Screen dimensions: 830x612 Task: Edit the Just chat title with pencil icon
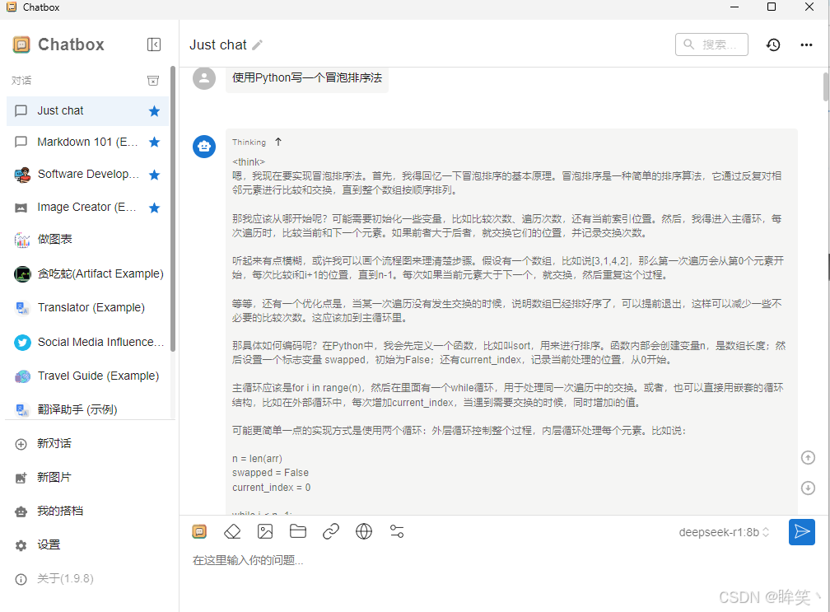[257, 45]
